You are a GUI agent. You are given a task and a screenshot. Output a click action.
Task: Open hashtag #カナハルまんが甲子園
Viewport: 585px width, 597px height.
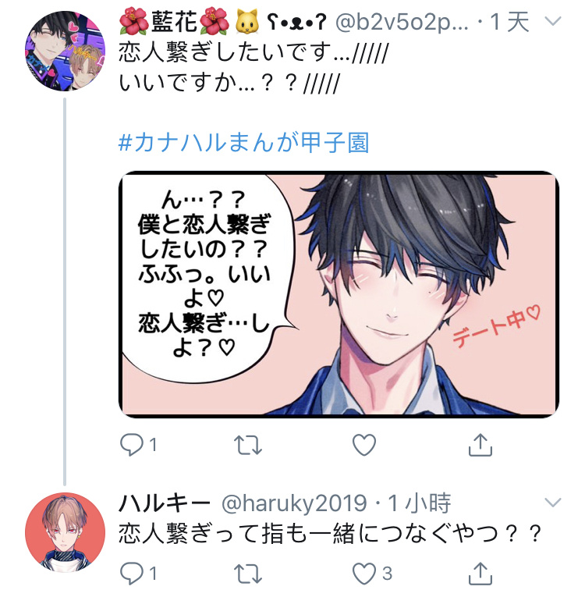point(244,143)
